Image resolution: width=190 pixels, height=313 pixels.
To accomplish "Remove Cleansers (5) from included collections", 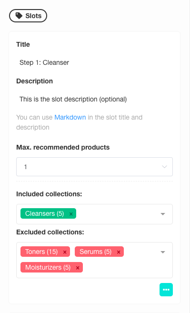I will click(71, 214).
